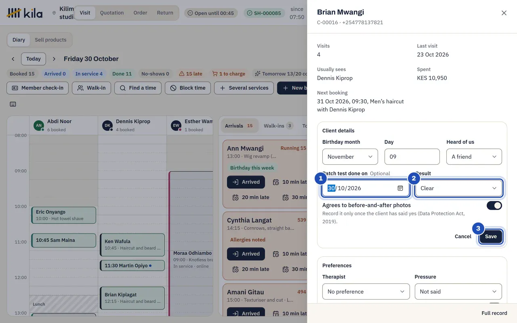
Task: Click the 20 min late option for Cynthia Langat
Action: pyautogui.click(x=251, y=269)
